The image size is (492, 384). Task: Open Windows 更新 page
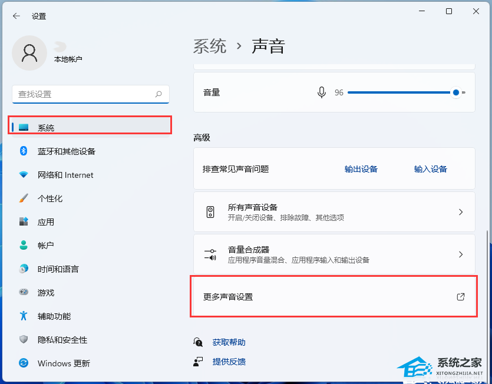[90, 363]
